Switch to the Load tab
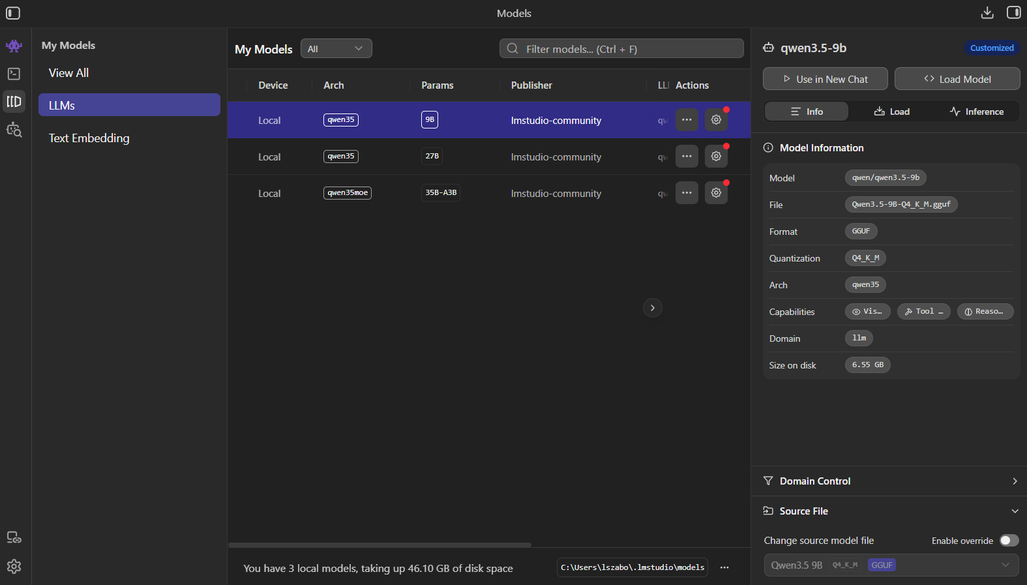This screenshot has width=1027, height=585. coord(891,112)
